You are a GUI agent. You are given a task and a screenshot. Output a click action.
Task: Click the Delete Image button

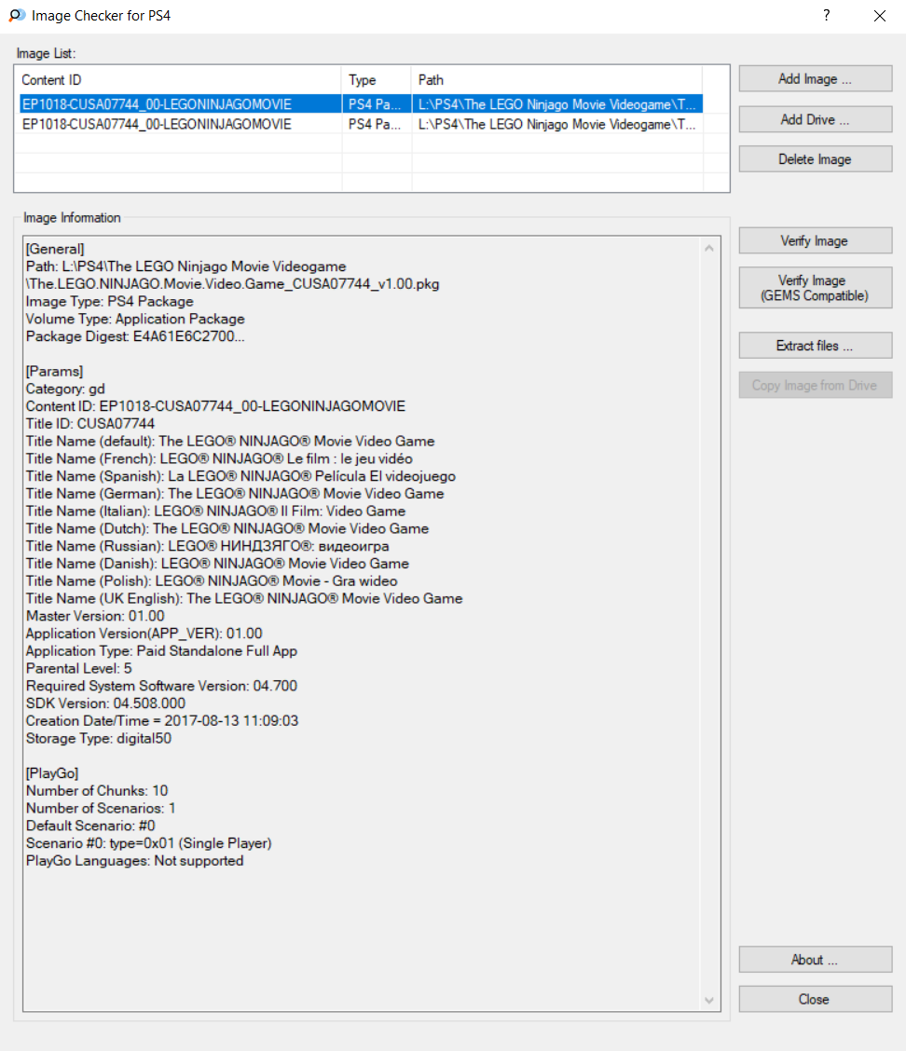click(815, 158)
